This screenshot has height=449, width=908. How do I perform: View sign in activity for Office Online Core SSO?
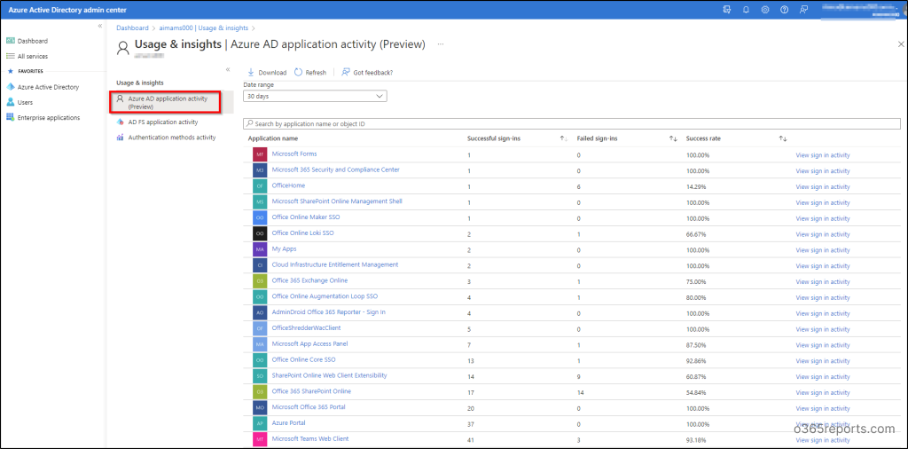click(823, 361)
